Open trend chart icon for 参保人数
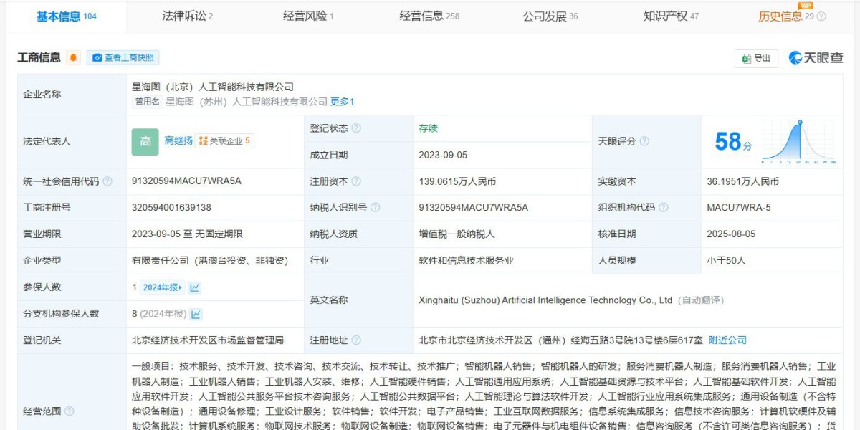This screenshot has height=430, width=860. (194, 287)
